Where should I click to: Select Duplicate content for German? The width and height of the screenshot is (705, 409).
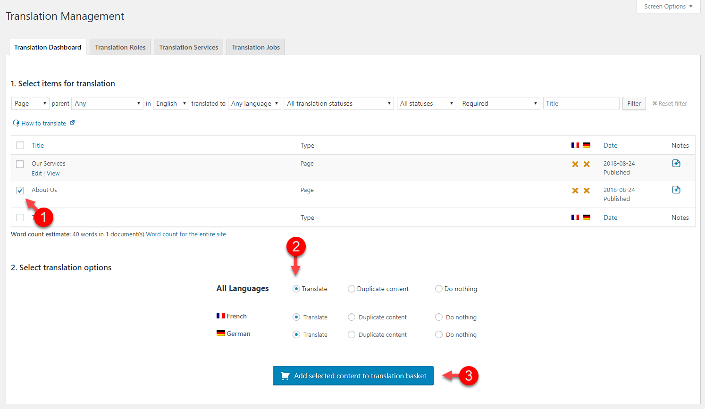(x=352, y=334)
